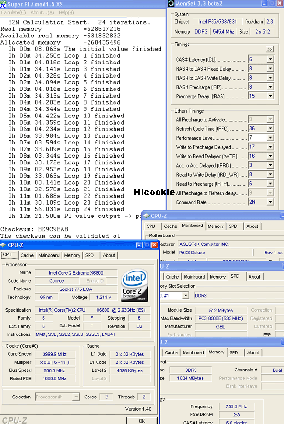Viewport: 284px width, 424px height.
Task: Select About tab in front CPU-Z window
Action: click(109, 255)
